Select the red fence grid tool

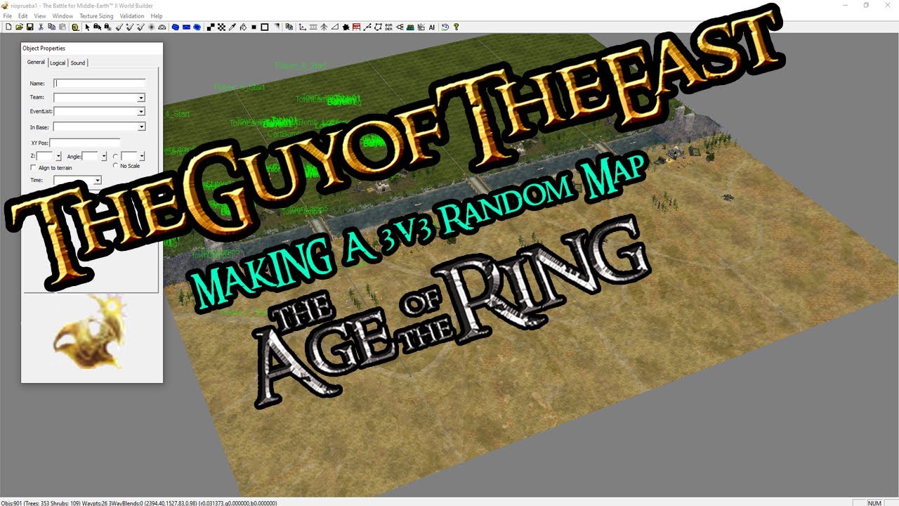pyautogui.click(x=356, y=27)
